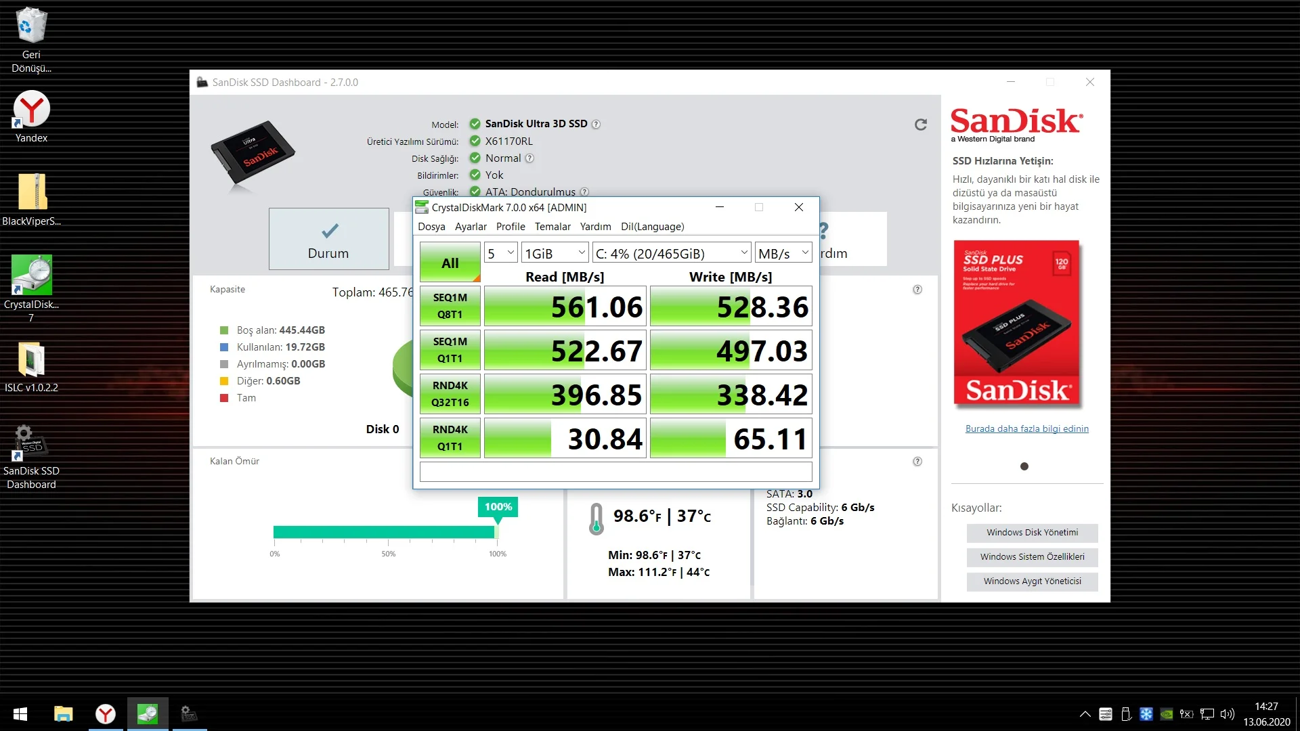Open Burada daha fazla bilgi edinin link
The image size is (1300, 731).
1026,428
